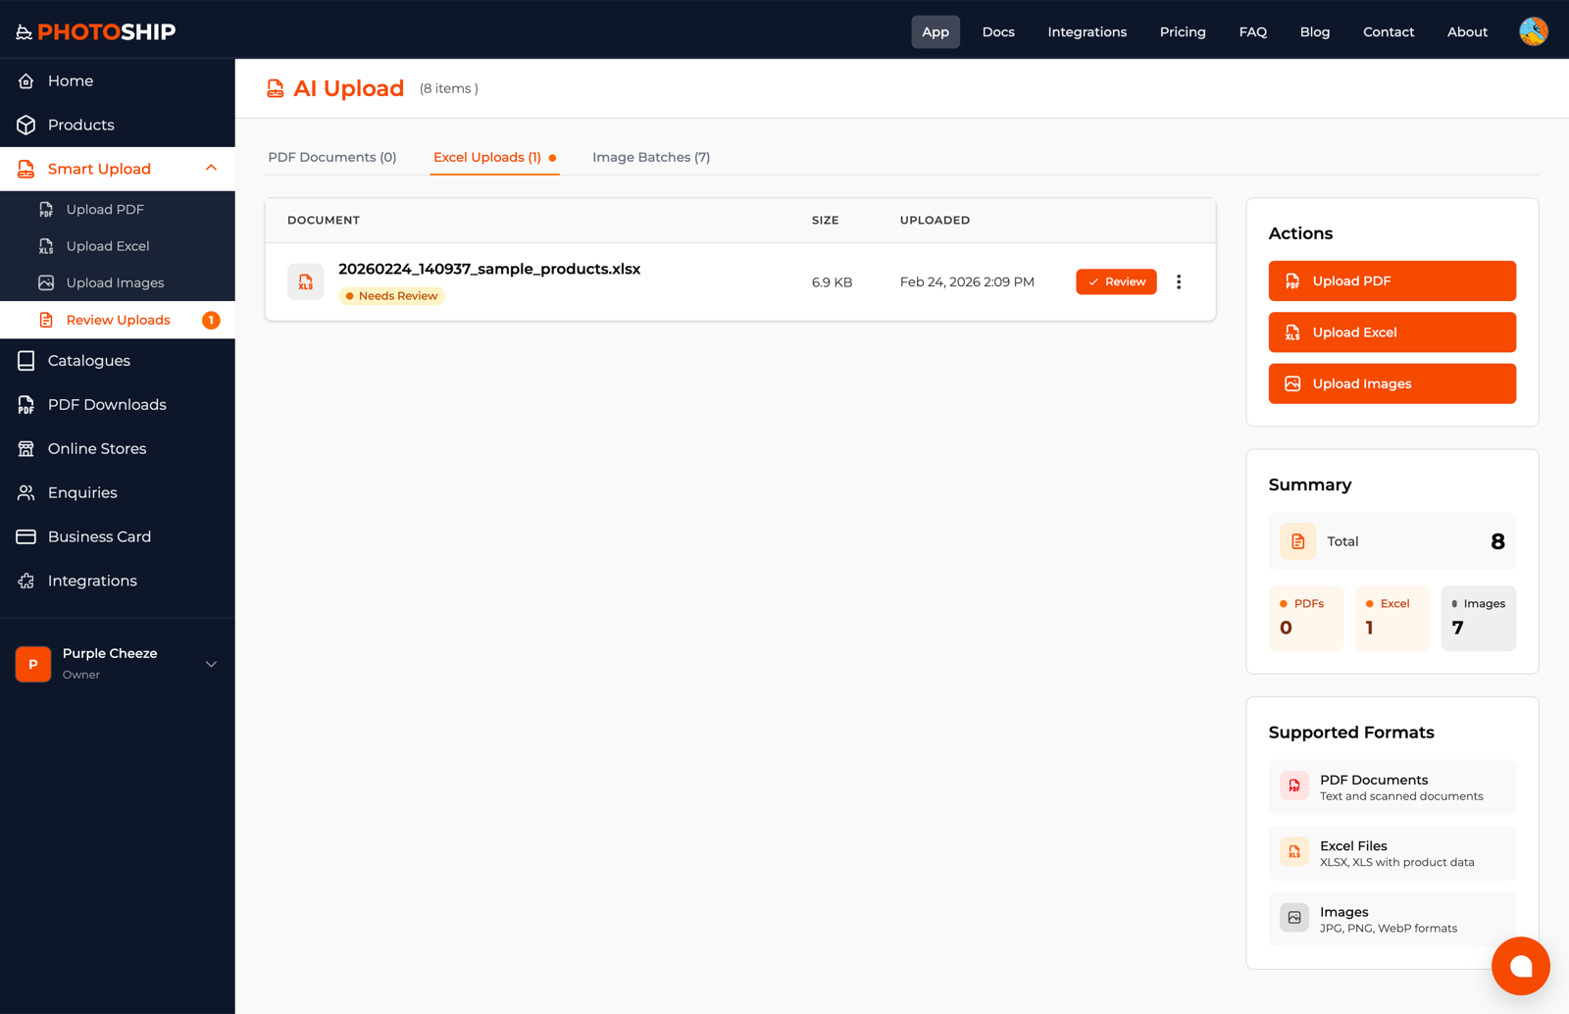The width and height of the screenshot is (1569, 1014).
Task: Switch to the Image Batches tab
Action: pyautogui.click(x=650, y=157)
